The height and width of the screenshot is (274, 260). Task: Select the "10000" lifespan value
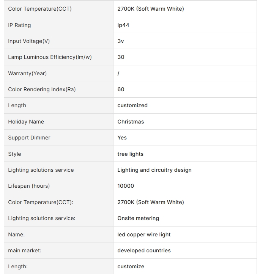(126, 186)
